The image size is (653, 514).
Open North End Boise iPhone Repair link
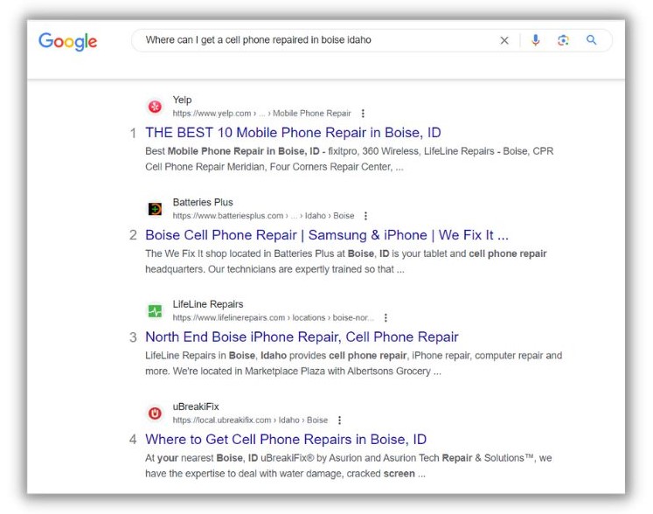coord(302,337)
